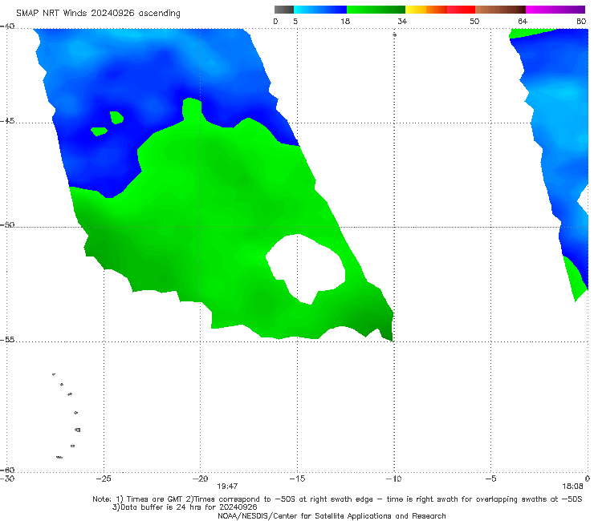This screenshot has width=594, height=521.
Task: Click the '-50' latitude axis label
Action: pyautogui.click(x=7, y=224)
